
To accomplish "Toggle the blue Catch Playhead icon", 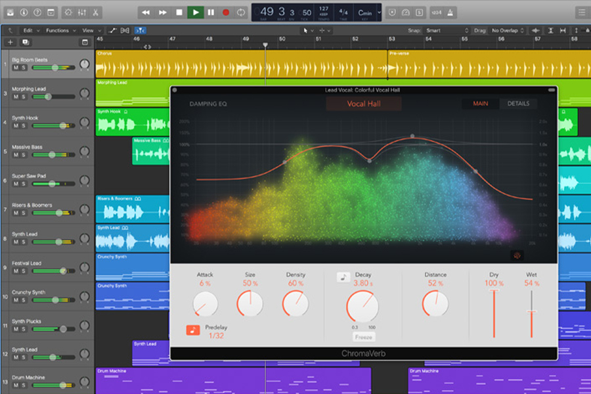I will coord(141,31).
